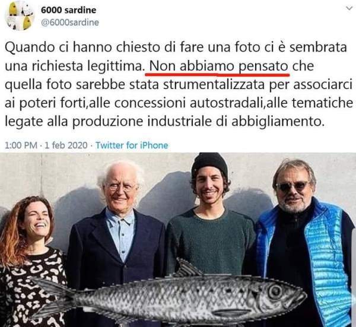Click the black beanie hat
The height and width of the screenshot is (327, 356).
pos(209,164)
